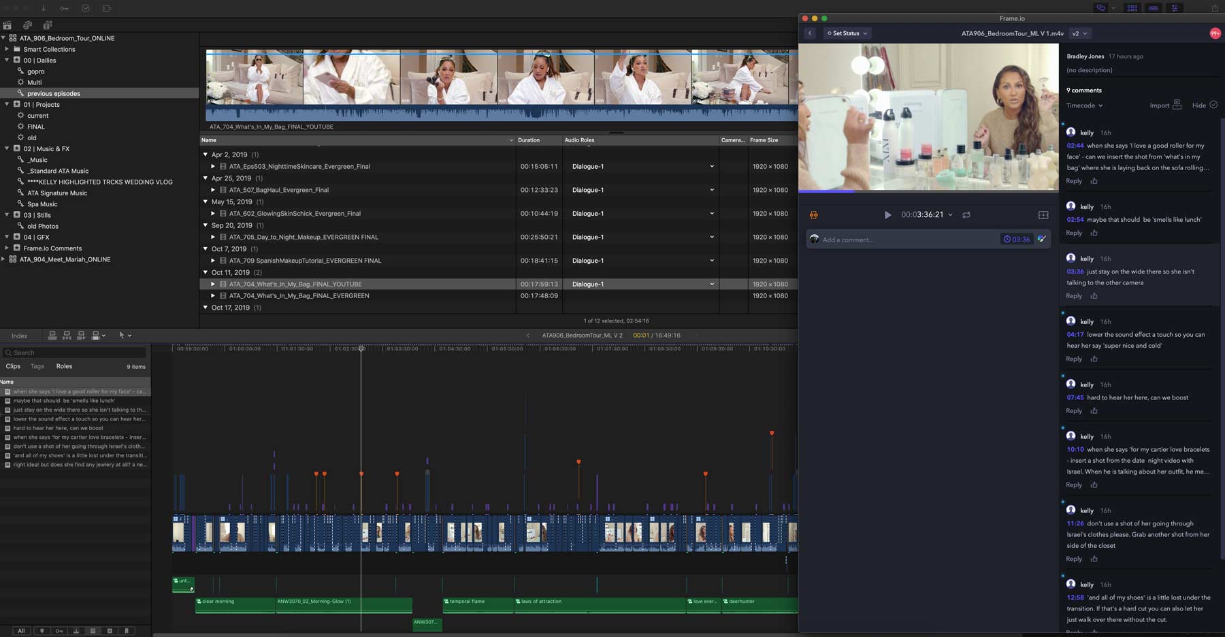
Task: Toggle fullscreen in Frame.io player
Action: (x=1043, y=215)
